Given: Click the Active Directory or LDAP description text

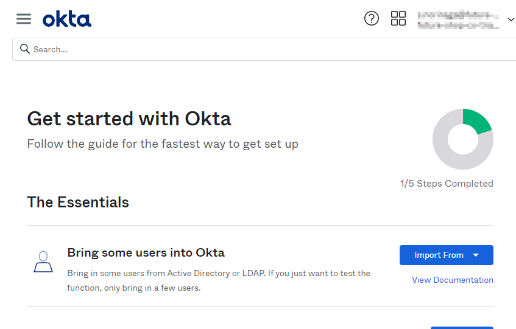Looking at the screenshot, I should pos(219,281).
